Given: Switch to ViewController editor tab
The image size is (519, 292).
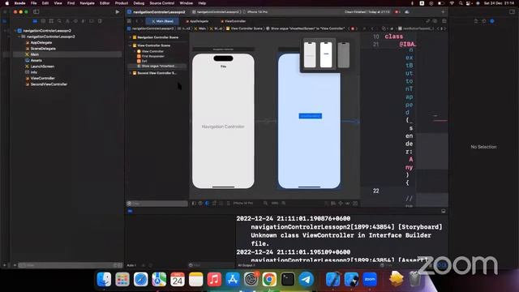Looking at the screenshot, I should pos(233,21).
